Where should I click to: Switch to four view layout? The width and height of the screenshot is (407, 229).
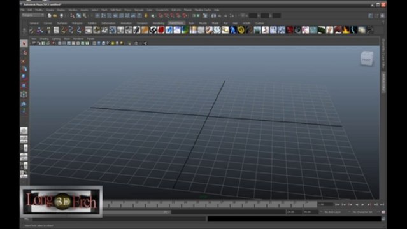[x=24, y=139]
